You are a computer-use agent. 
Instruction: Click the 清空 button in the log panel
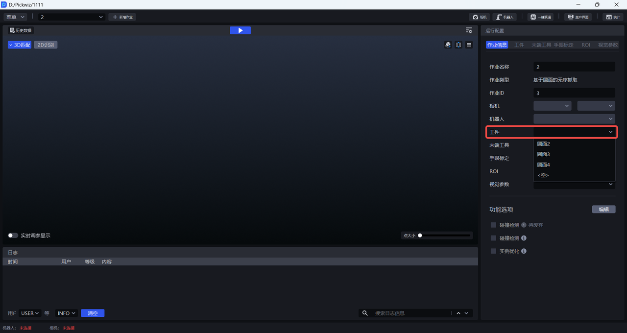point(93,313)
